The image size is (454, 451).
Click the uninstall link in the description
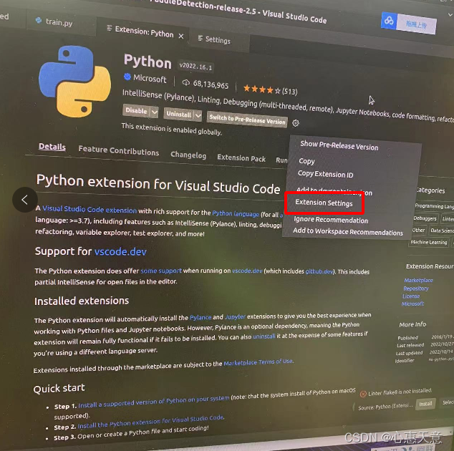tap(264, 336)
